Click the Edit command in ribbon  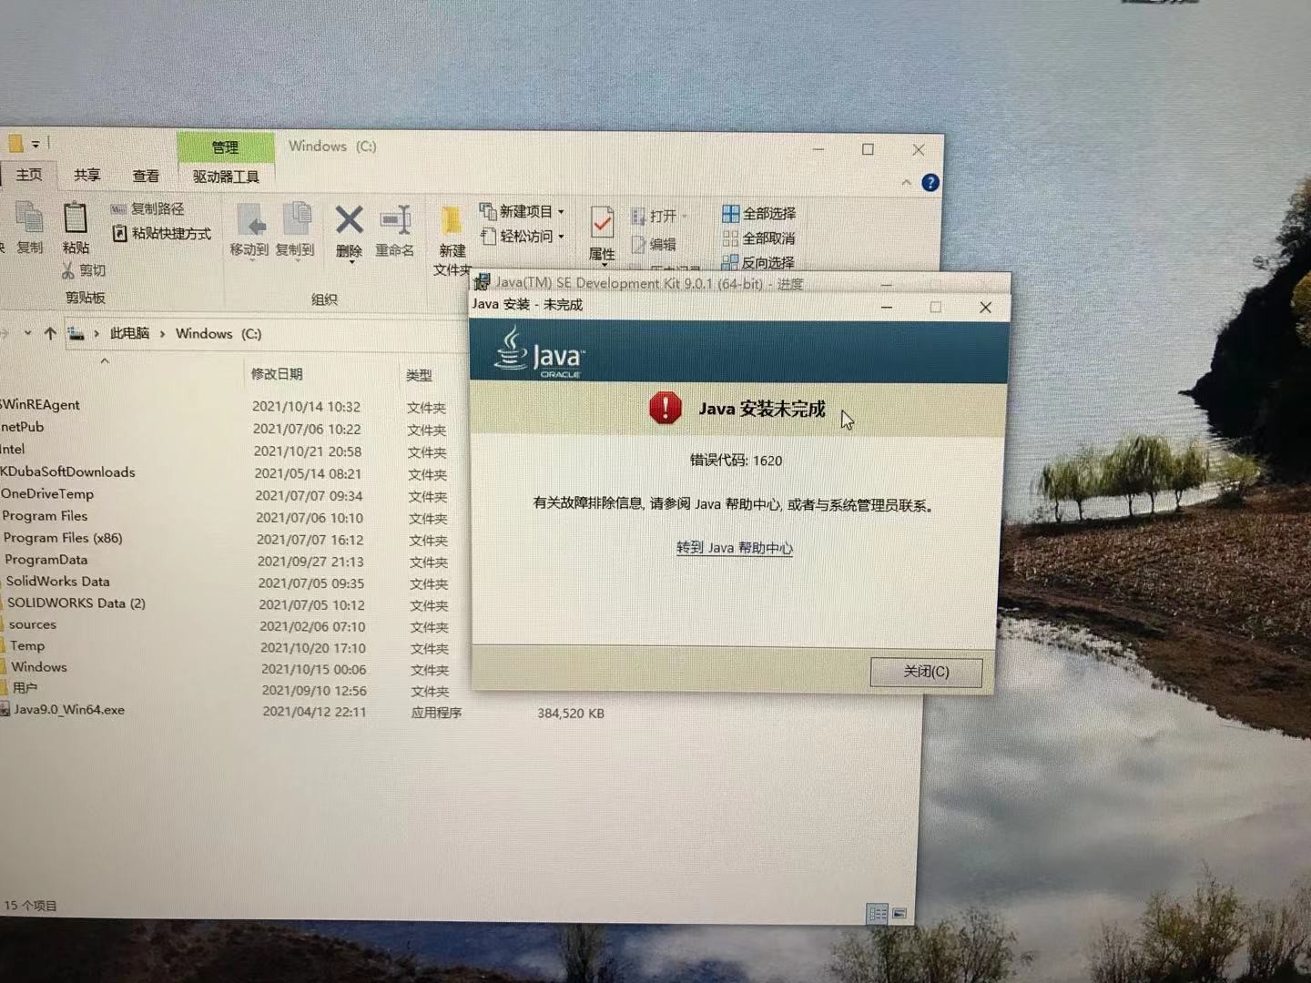[654, 244]
